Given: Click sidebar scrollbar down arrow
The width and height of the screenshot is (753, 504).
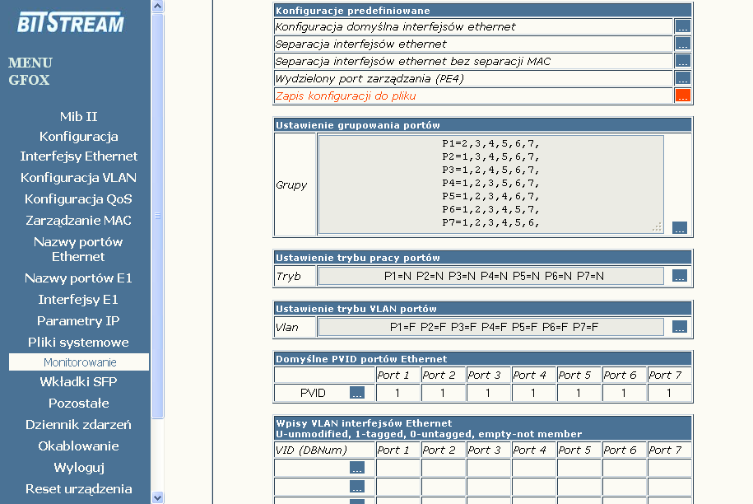Looking at the screenshot, I should click(x=157, y=497).
